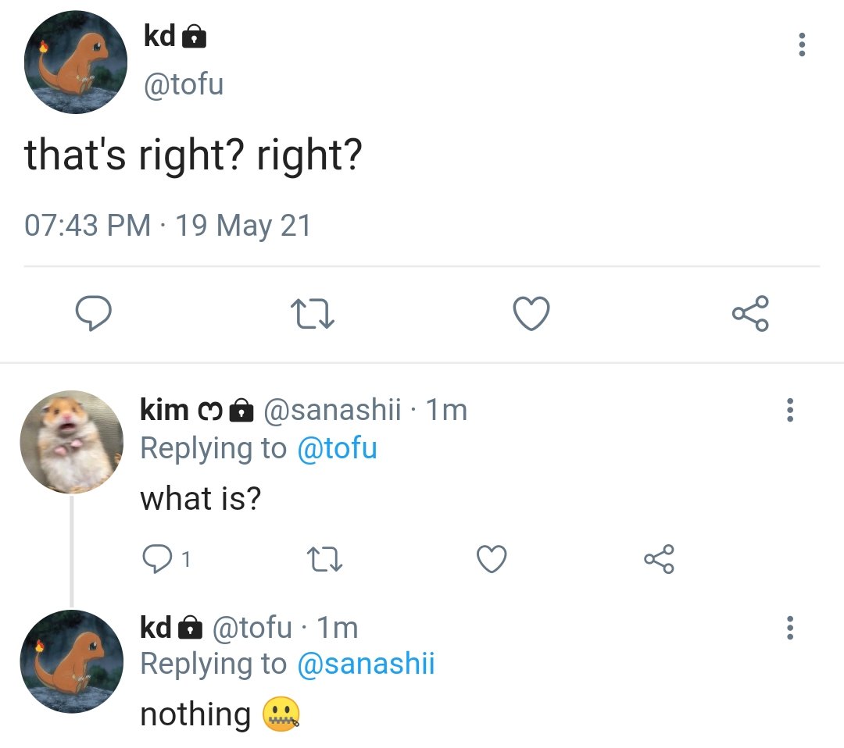Open more options on kim's reply
Screen dimensions: 844x748
click(789, 410)
